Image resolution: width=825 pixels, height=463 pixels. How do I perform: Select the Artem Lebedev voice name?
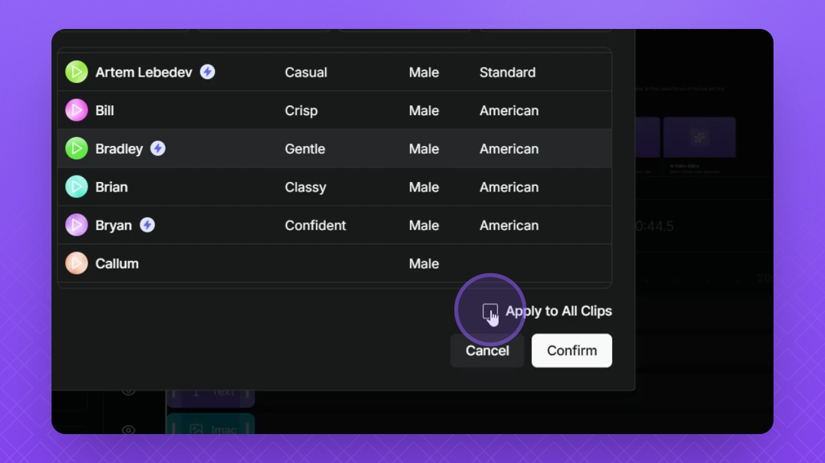(x=144, y=72)
